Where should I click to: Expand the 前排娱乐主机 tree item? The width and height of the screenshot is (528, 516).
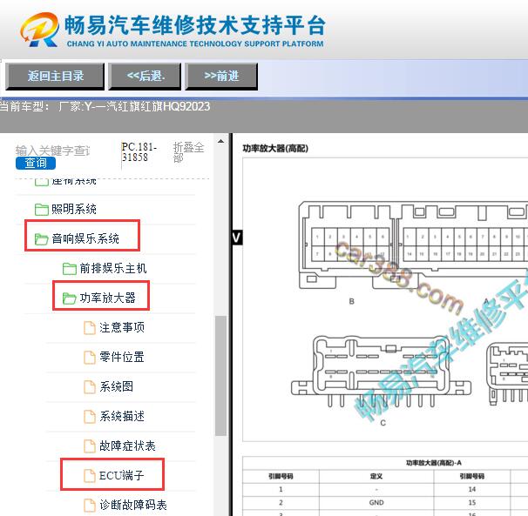click(113, 268)
